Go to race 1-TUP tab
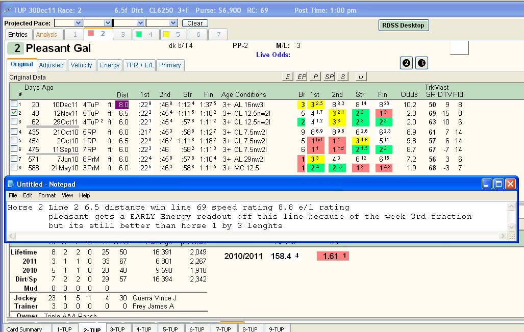 coord(64,328)
